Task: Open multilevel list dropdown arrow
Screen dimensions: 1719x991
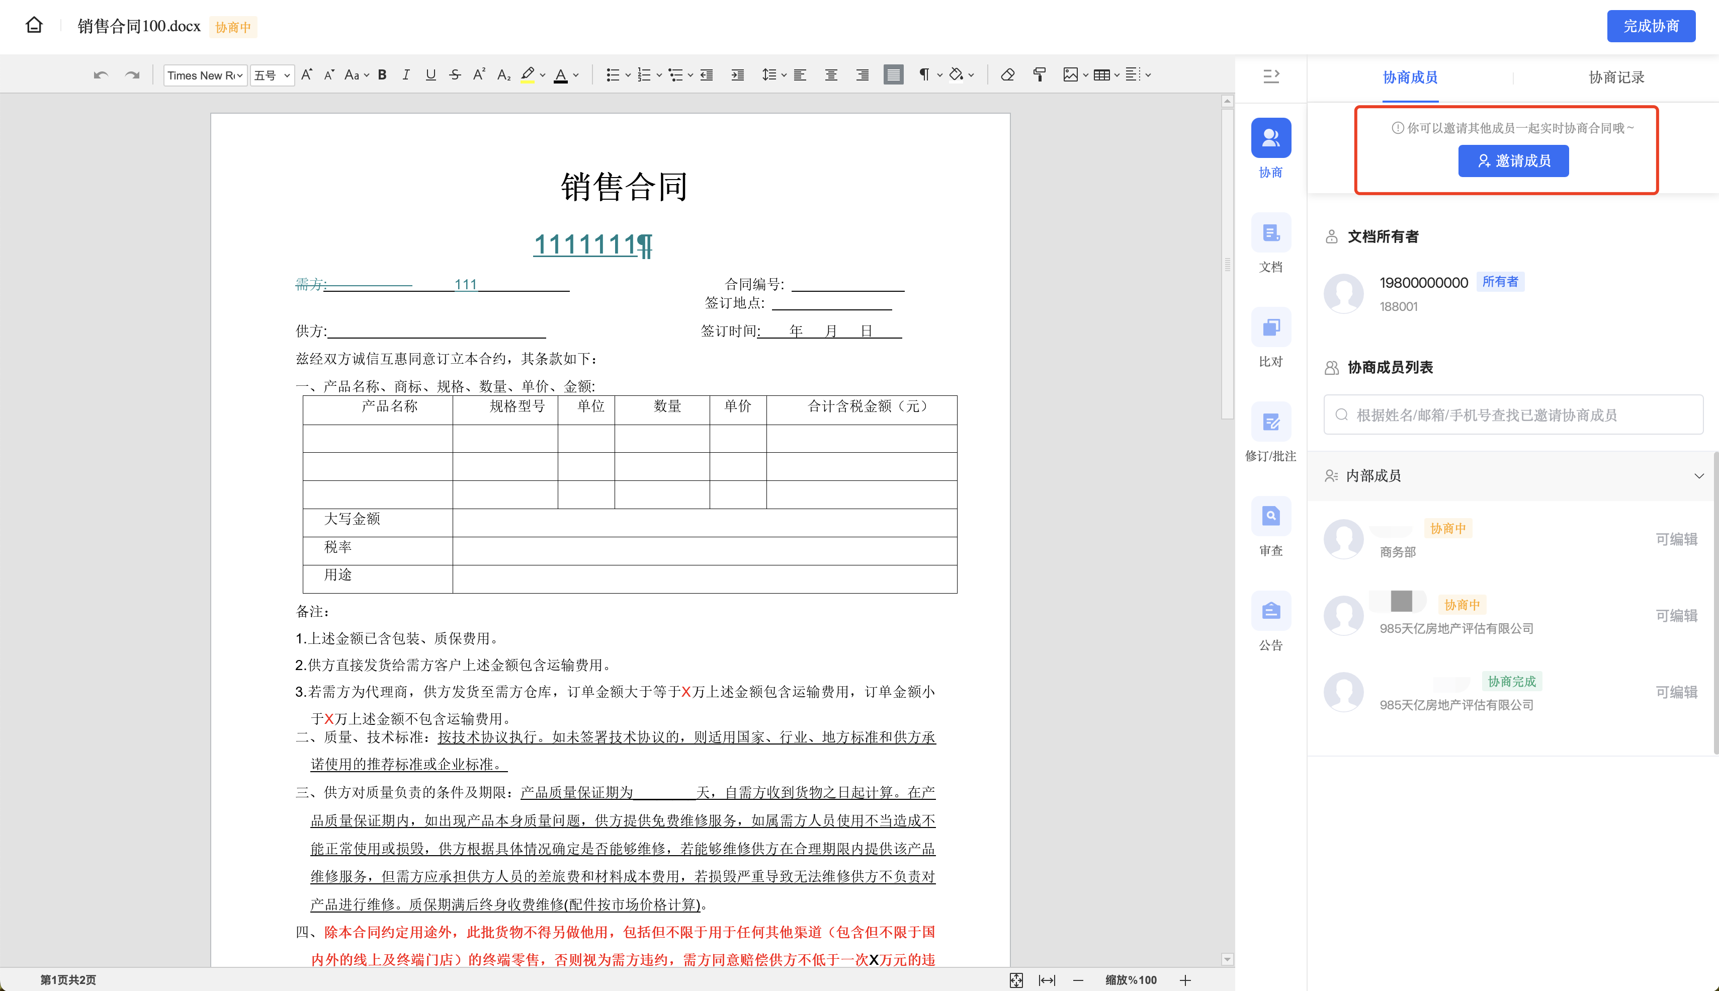Action: coord(691,75)
